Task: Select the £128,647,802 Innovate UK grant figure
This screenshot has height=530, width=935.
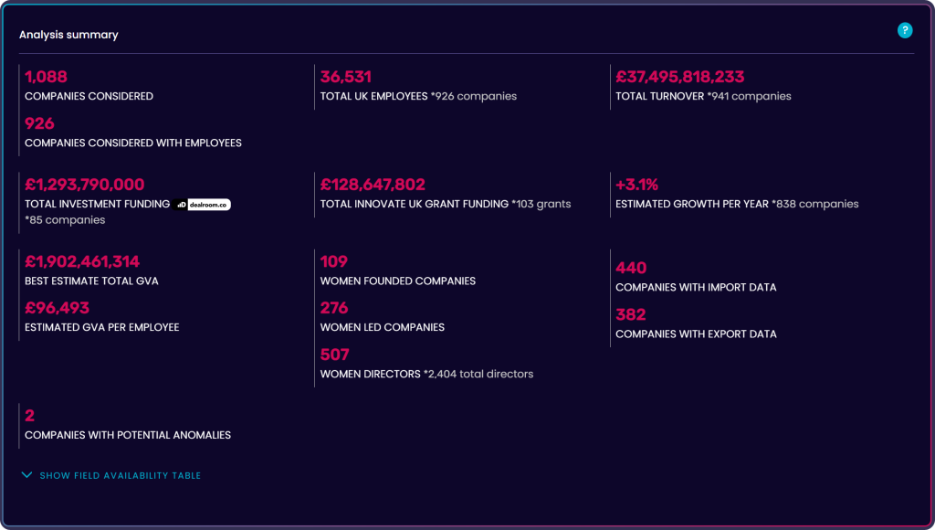Action: (x=373, y=185)
